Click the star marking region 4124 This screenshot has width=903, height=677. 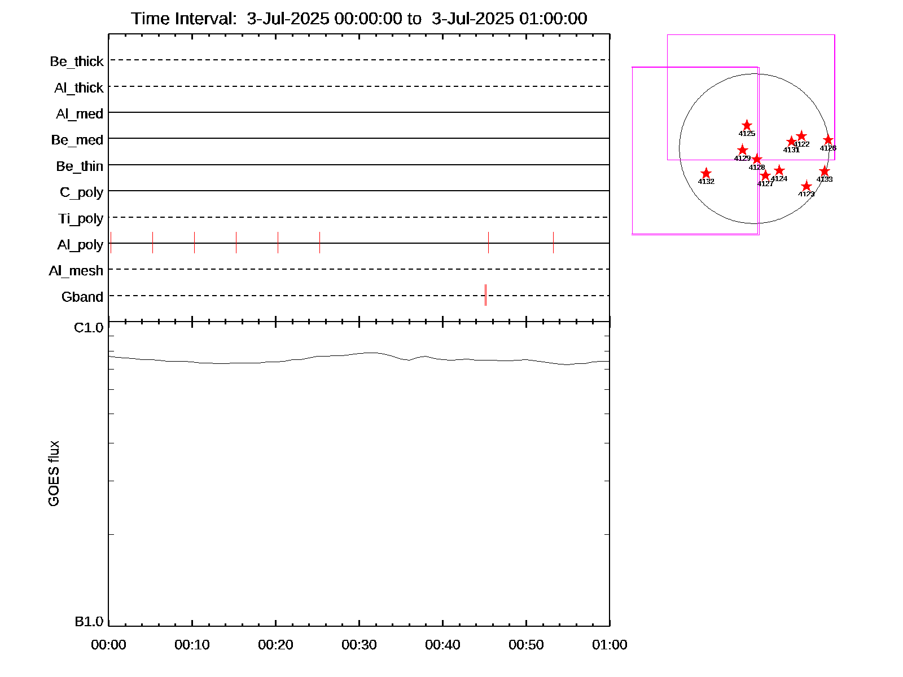(779, 170)
